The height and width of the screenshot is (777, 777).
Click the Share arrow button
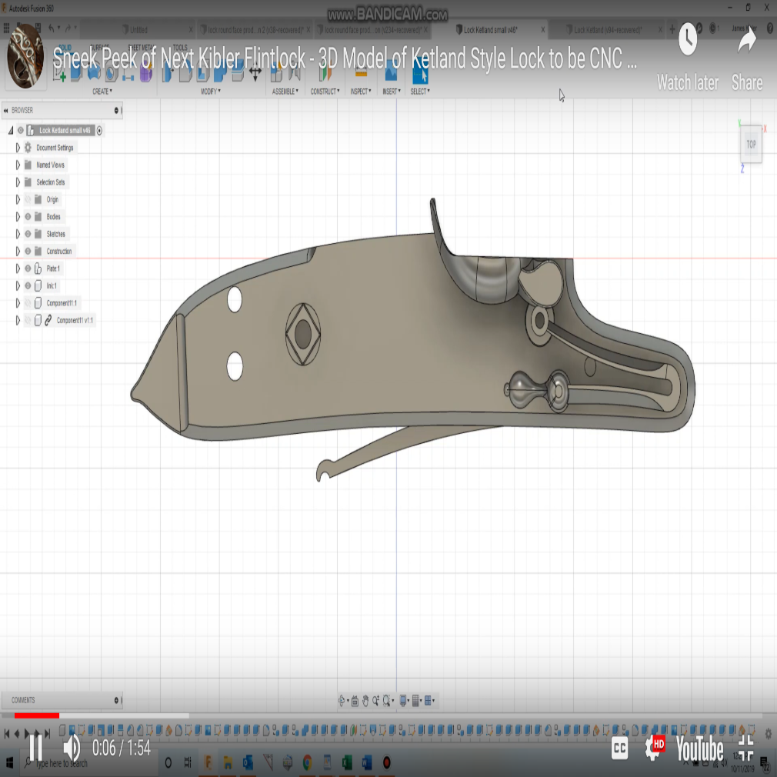point(747,41)
